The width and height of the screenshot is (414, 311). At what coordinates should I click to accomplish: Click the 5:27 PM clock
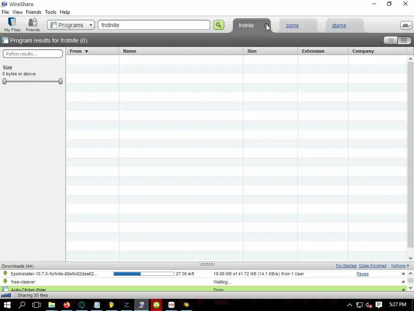pos(398,305)
